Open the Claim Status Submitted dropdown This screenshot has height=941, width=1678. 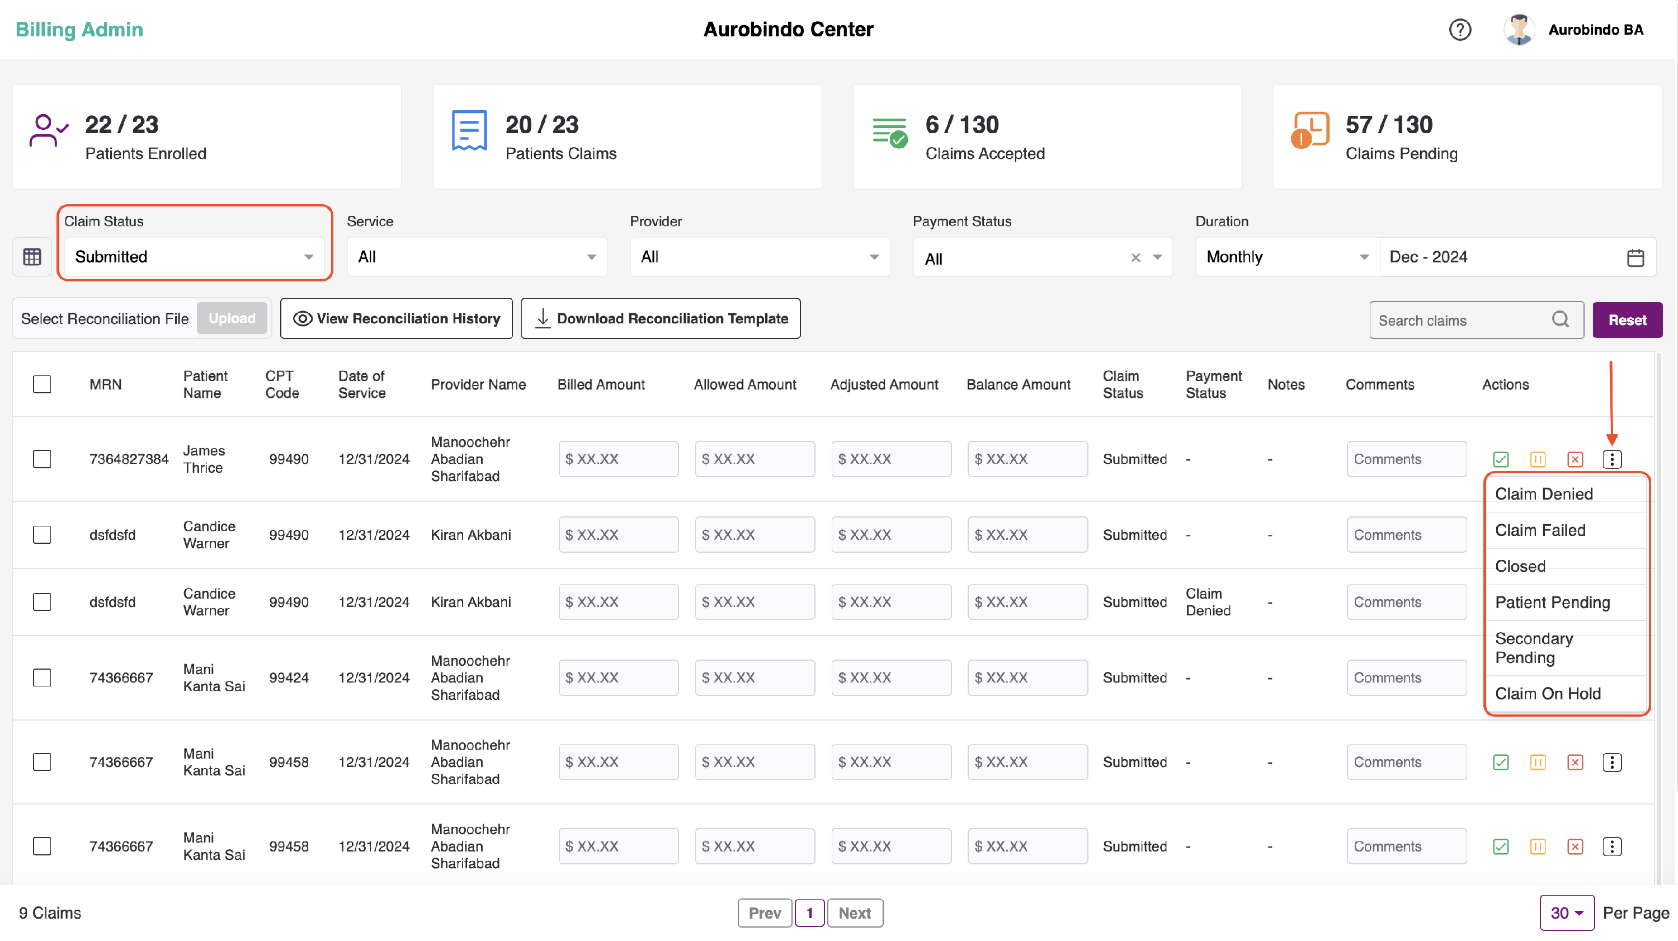pyautogui.click(x=194, y=257)
